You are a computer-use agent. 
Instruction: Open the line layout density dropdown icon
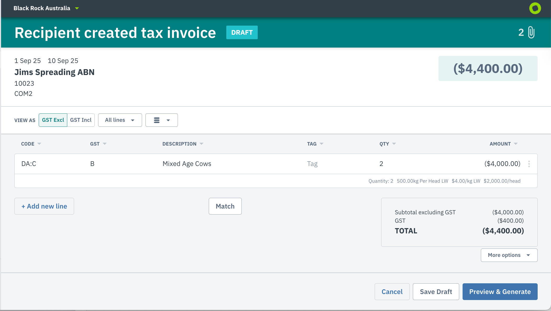161,120
